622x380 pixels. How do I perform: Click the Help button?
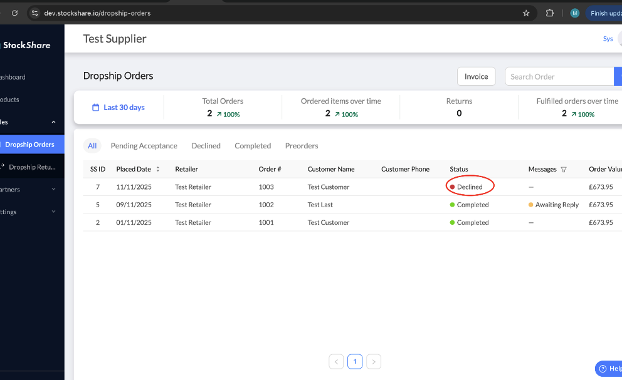tap(609, 369)
